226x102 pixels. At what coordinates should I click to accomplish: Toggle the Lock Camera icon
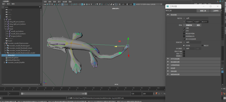[47, 4]
